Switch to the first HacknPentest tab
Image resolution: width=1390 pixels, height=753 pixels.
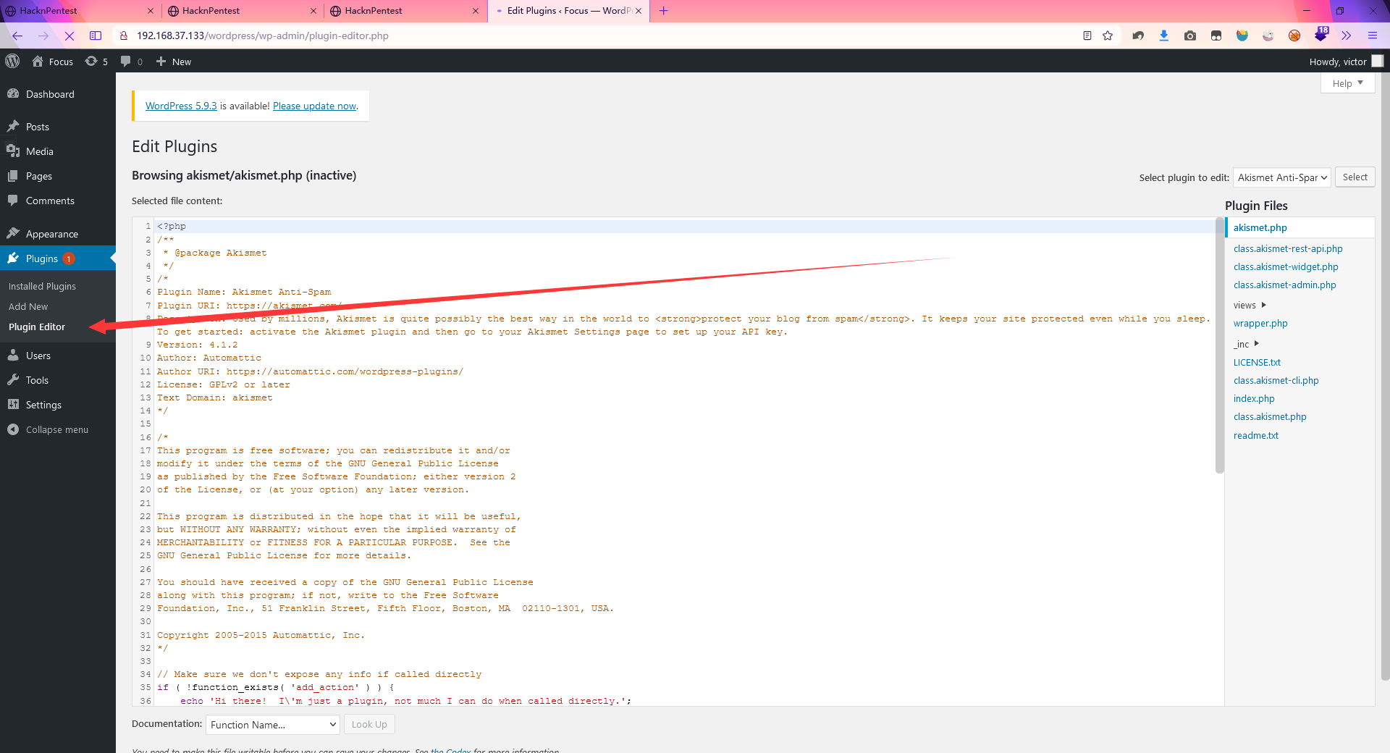pos(79,11)
